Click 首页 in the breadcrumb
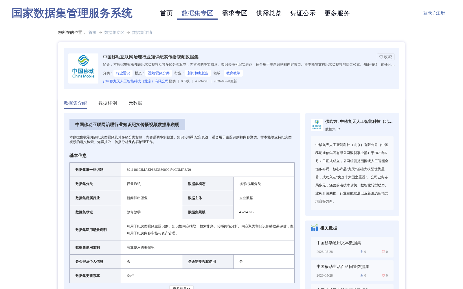Viewport: 463px width, 289px height. coord(93,33)
